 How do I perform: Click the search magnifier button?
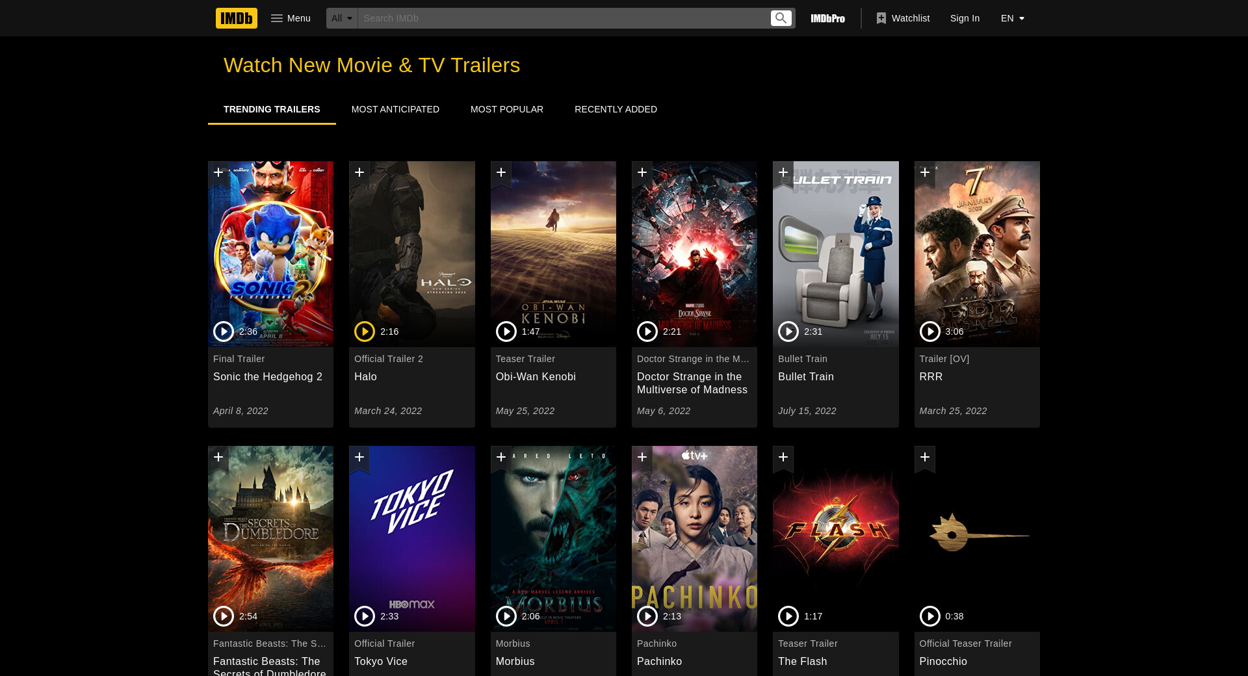(781, 18)
